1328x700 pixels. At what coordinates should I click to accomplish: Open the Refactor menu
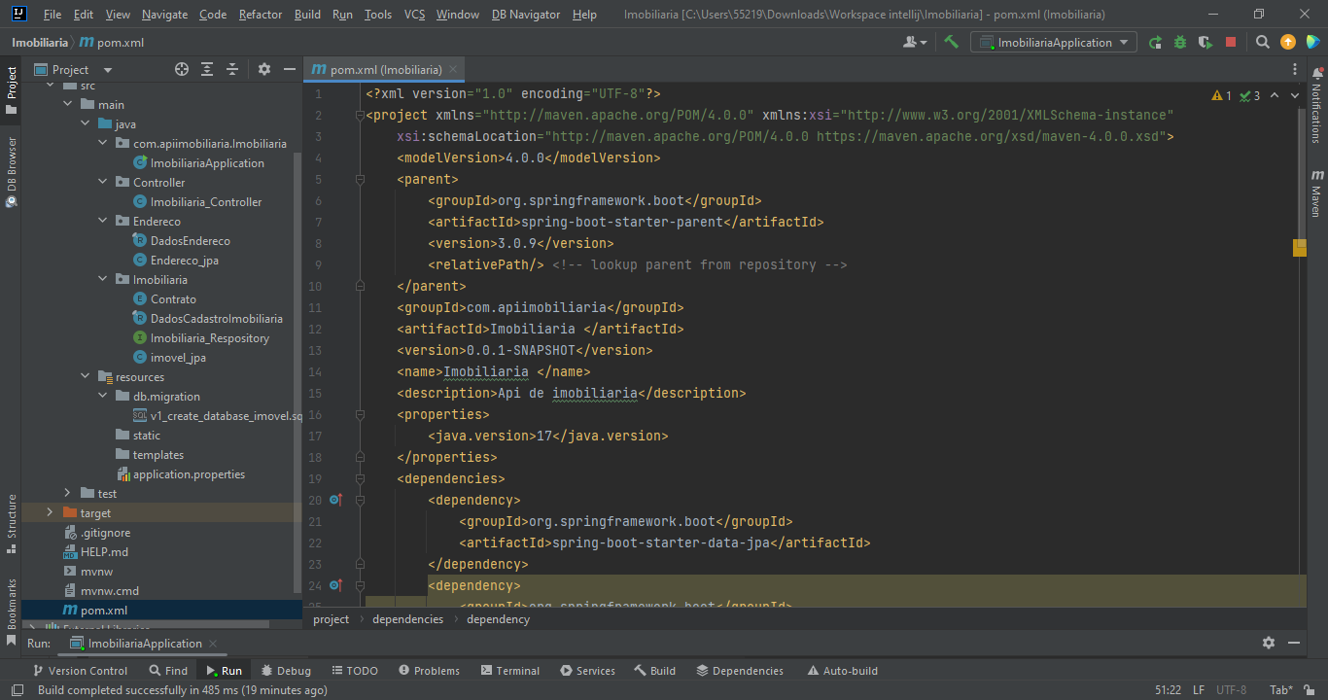(x=261, y=15)
